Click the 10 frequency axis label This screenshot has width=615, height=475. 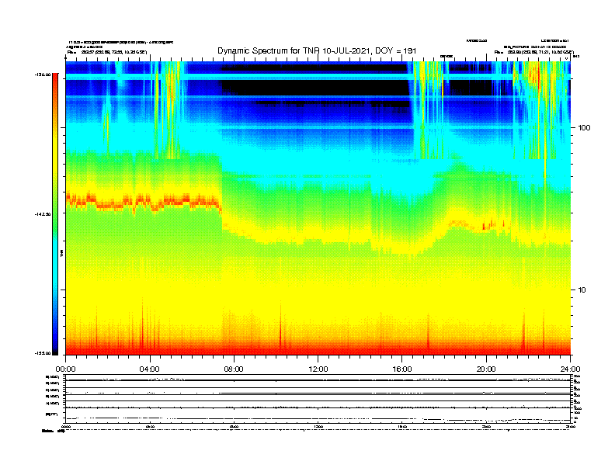tap(582, 290)
